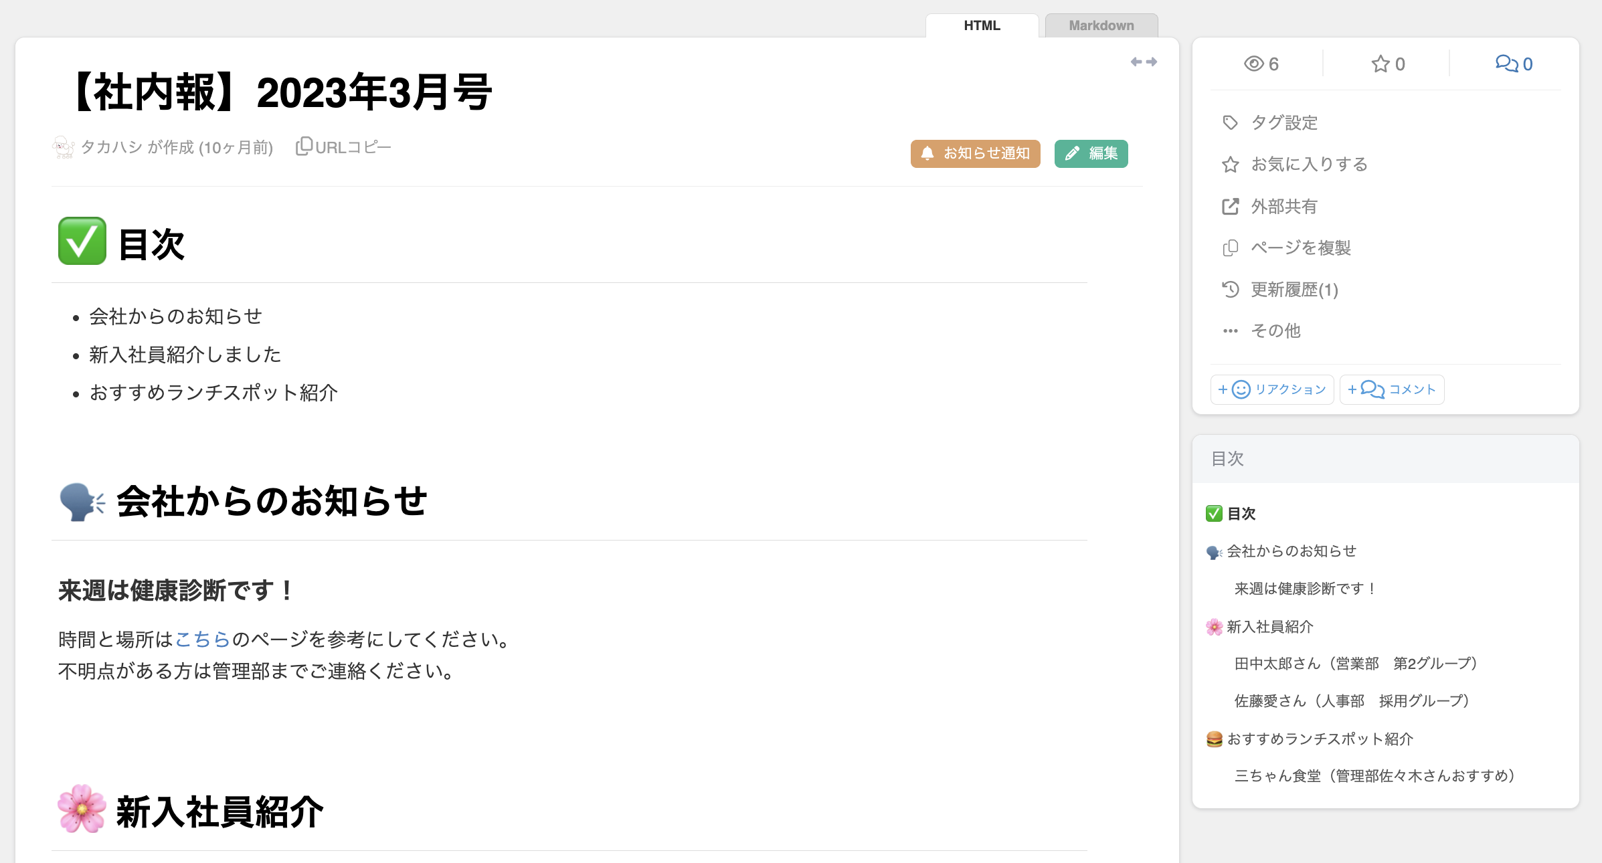Open 更新履歴(1) with the history clock icon
The image size is (1602, 863).
pos(1230,289)
